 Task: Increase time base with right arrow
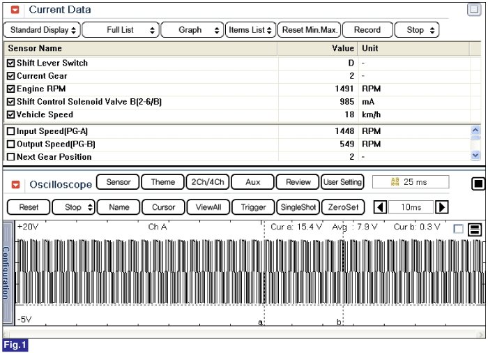click(441, 207)
